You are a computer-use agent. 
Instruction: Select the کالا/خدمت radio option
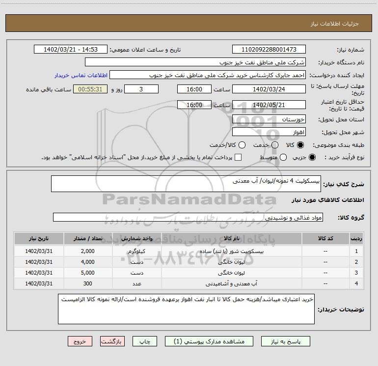[242, 145]
